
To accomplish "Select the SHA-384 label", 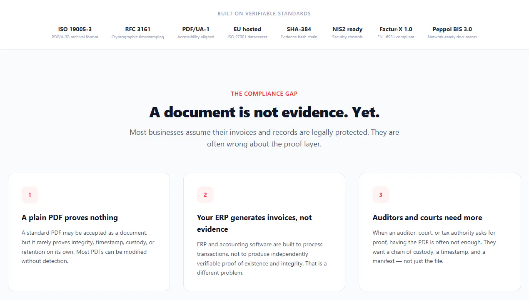I will pyautogui.click(x=299, y=29).
